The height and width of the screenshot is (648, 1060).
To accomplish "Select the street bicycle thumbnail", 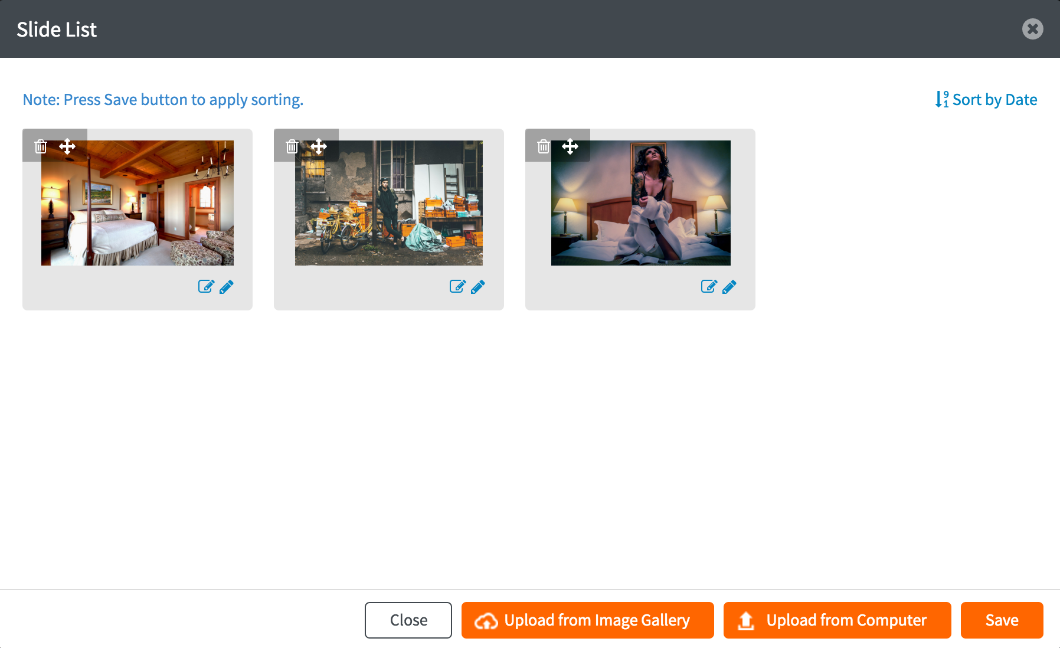I will coord(389,203).
